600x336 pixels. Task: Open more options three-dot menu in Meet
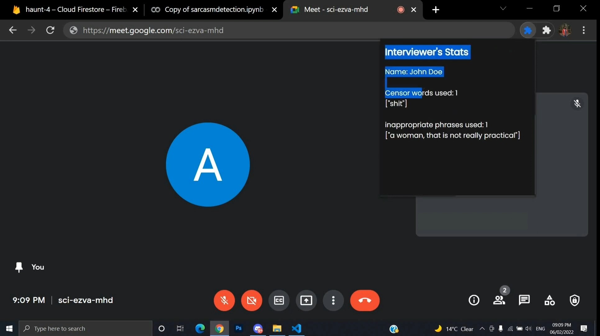tap(333, 300)
